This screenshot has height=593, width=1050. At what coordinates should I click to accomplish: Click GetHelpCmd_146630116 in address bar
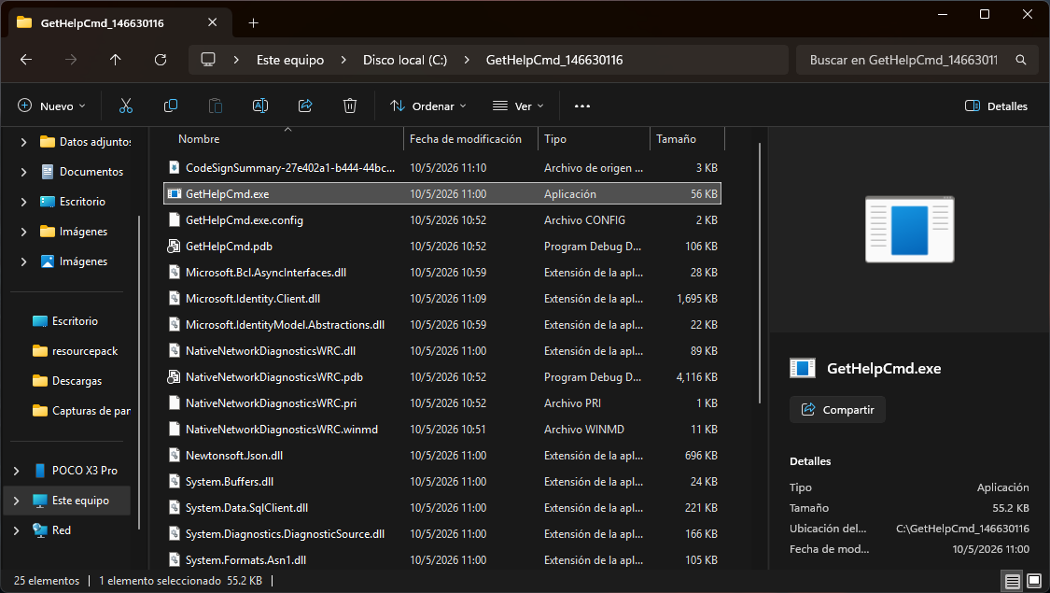[553, 60]
